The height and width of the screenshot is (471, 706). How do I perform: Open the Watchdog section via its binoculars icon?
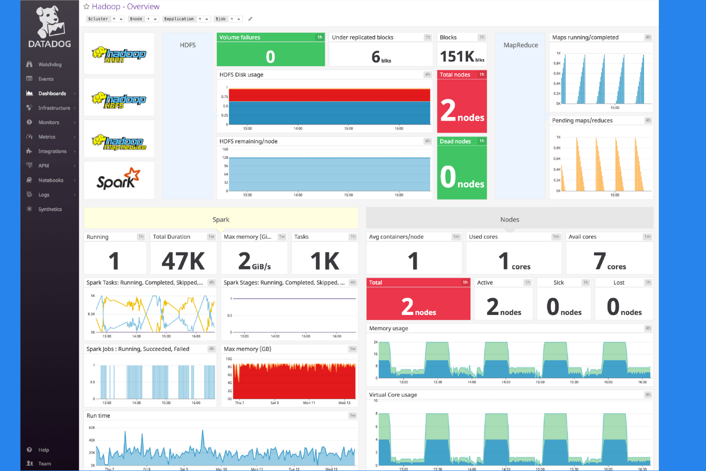click(29, 64)
